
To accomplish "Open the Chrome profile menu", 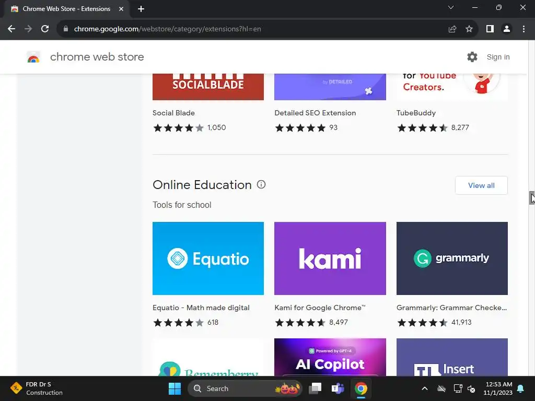I will click(507, 29).
